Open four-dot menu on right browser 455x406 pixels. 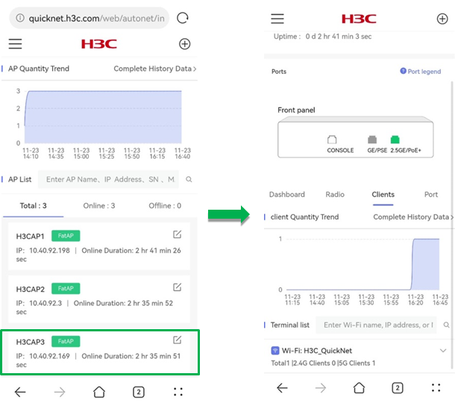[436, 387]
